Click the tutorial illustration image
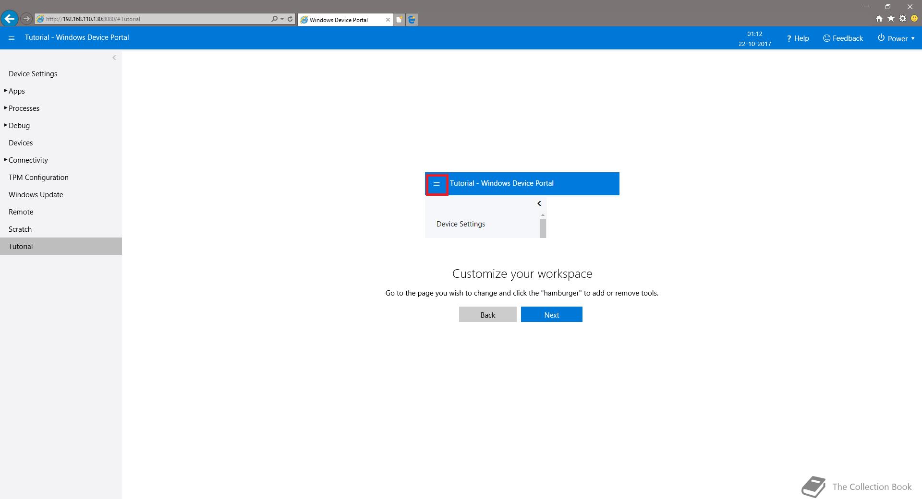Image resolution: width=922 pixels, height=499 pixels. coord(522,205)
